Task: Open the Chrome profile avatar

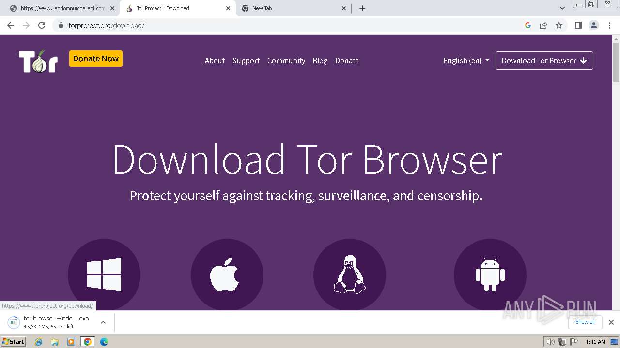Action: pyautogui.click(x=594, y=25)
